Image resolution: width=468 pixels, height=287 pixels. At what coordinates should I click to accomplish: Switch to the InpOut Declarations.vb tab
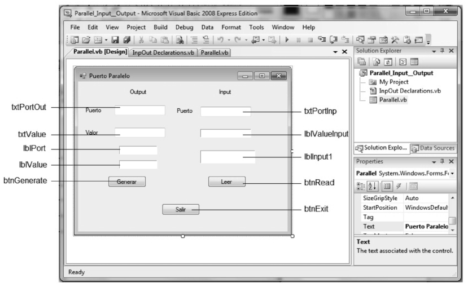tap(162, 52)
